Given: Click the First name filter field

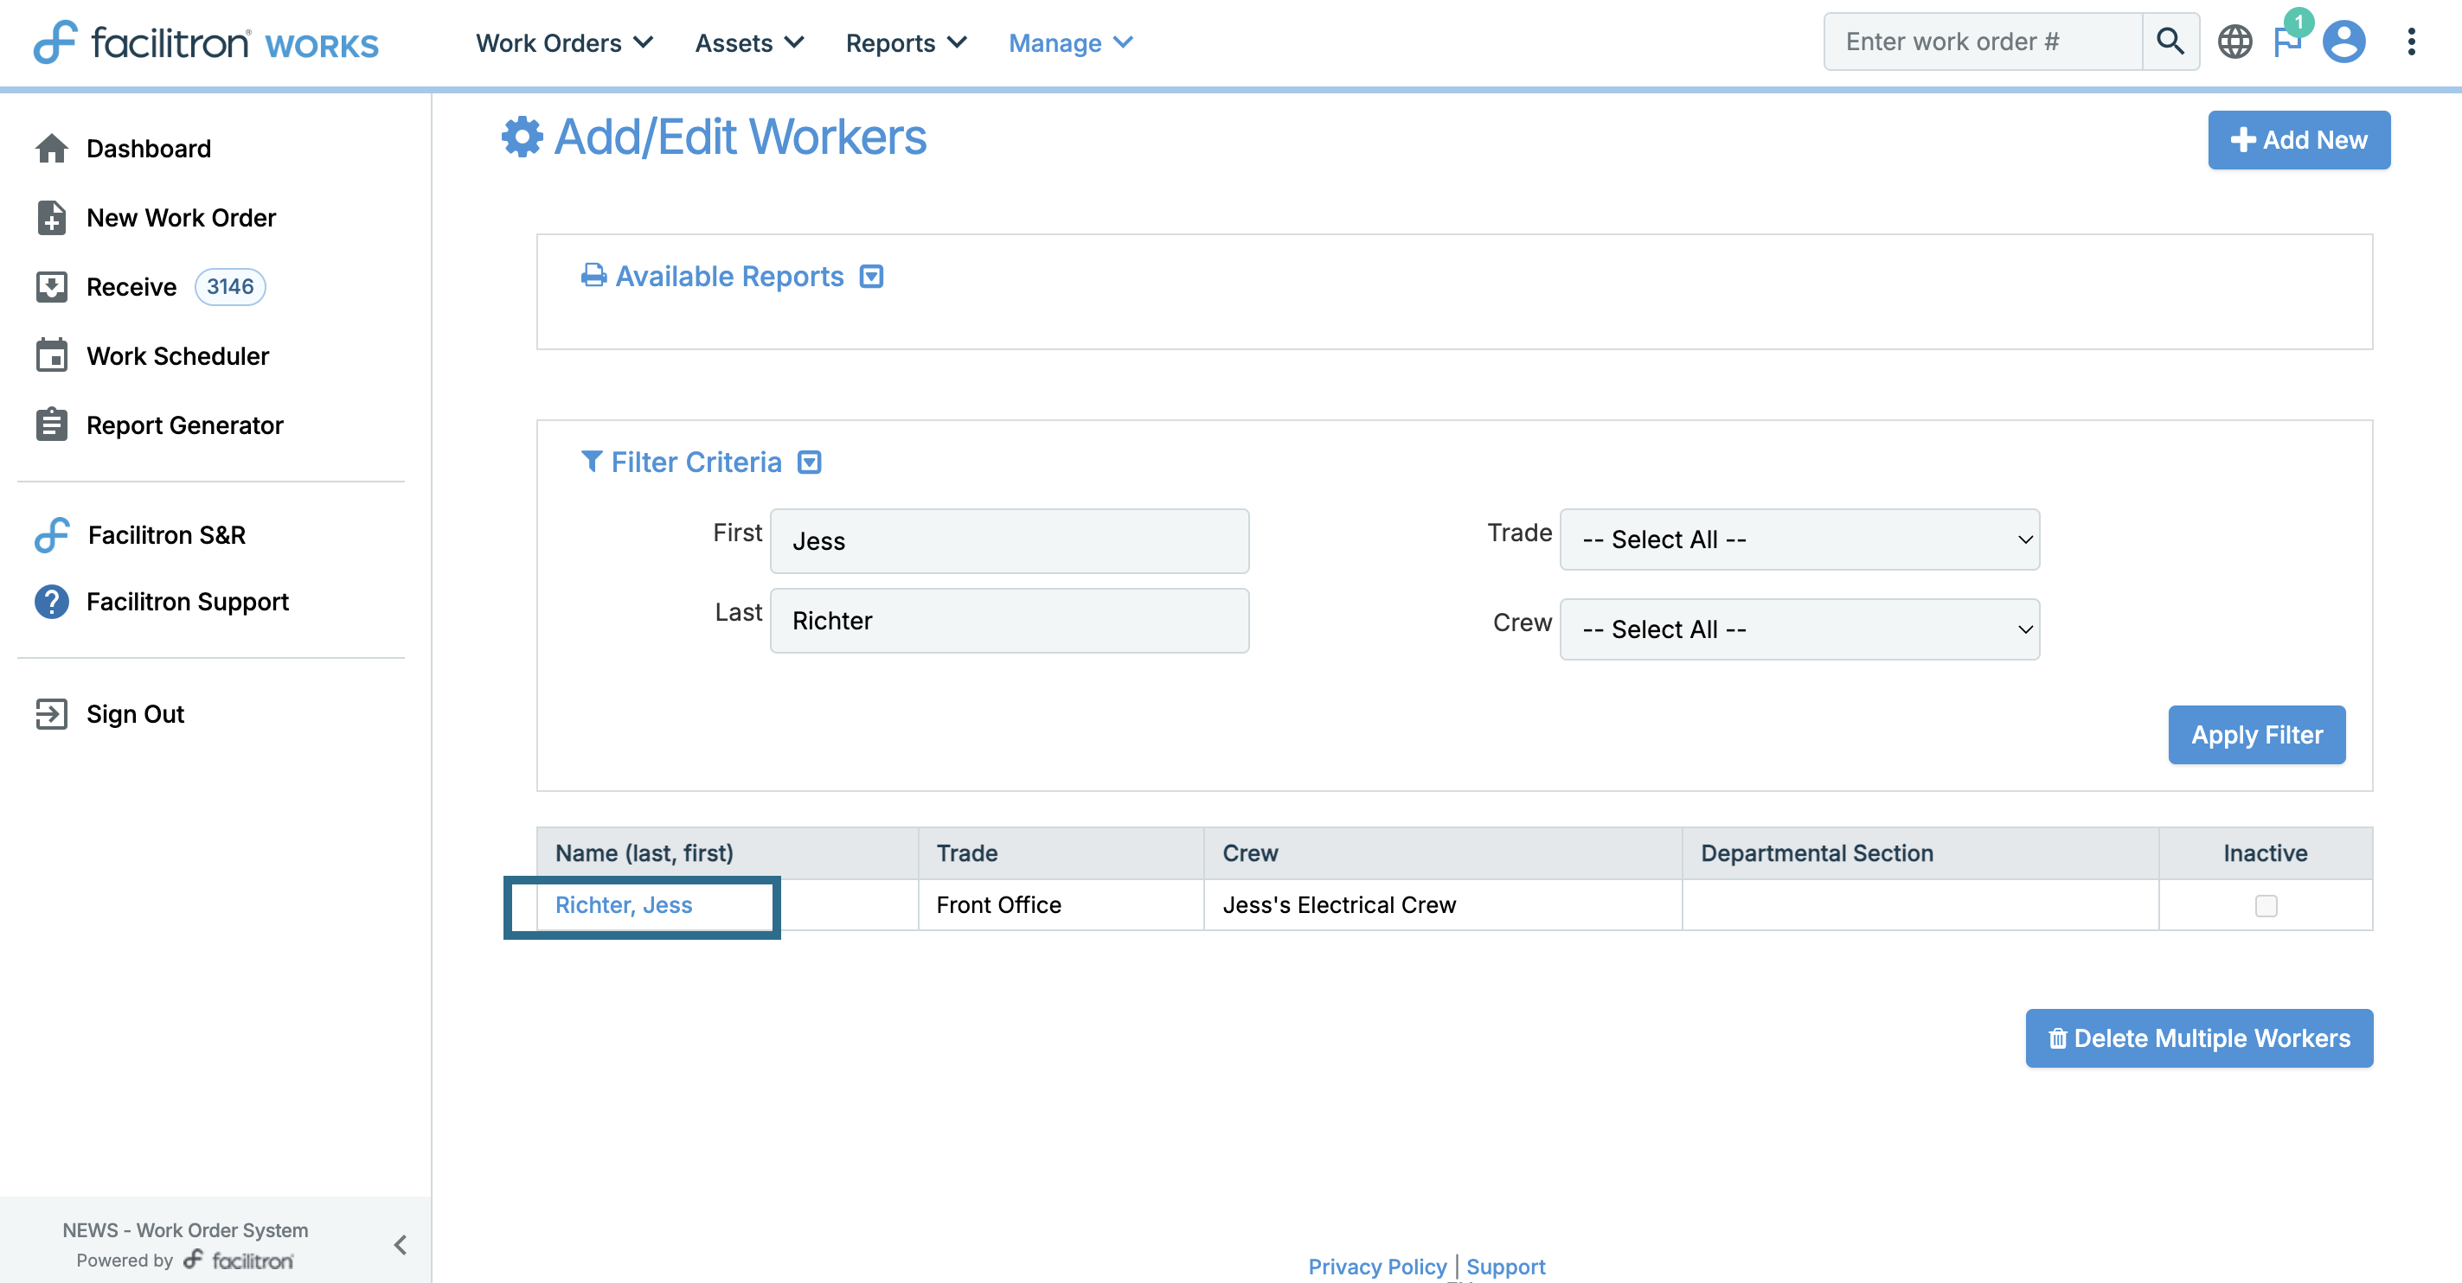Looking at the screenshot, I should click(1010, 540).
